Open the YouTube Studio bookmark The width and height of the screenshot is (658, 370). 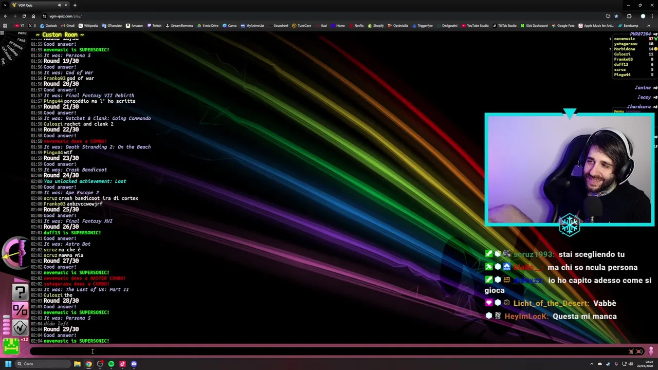[x=476, y=26]
